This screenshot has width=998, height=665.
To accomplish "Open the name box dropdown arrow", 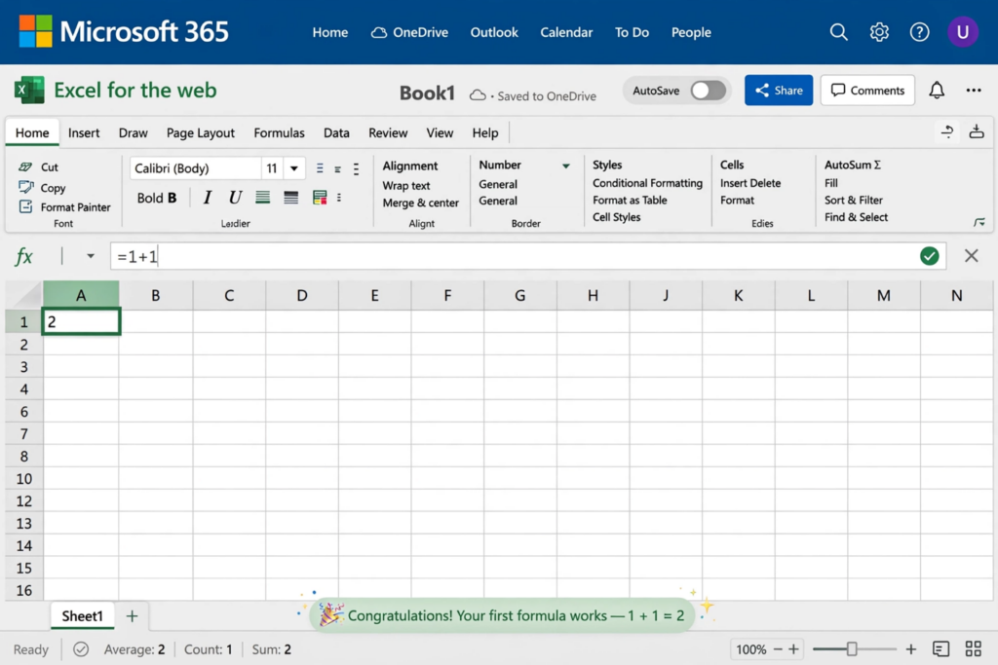I will [91, 256].
